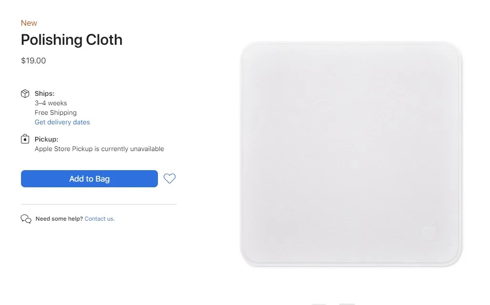This screenshot has height=305, width=490.
Task: Select first gallery thumbnail below product image
Action: pyautogui.click(x=319, y=304)
